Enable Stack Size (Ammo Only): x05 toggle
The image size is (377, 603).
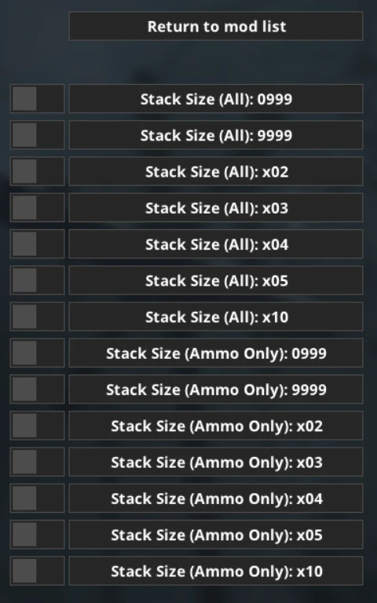[37, 535]
